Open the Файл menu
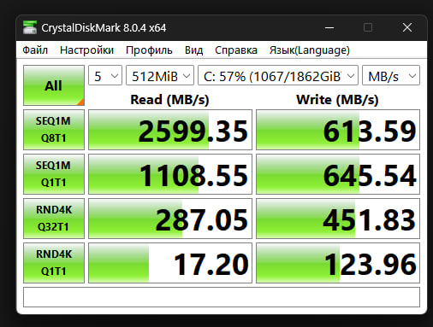433x327 pixels. coord(35,50)
